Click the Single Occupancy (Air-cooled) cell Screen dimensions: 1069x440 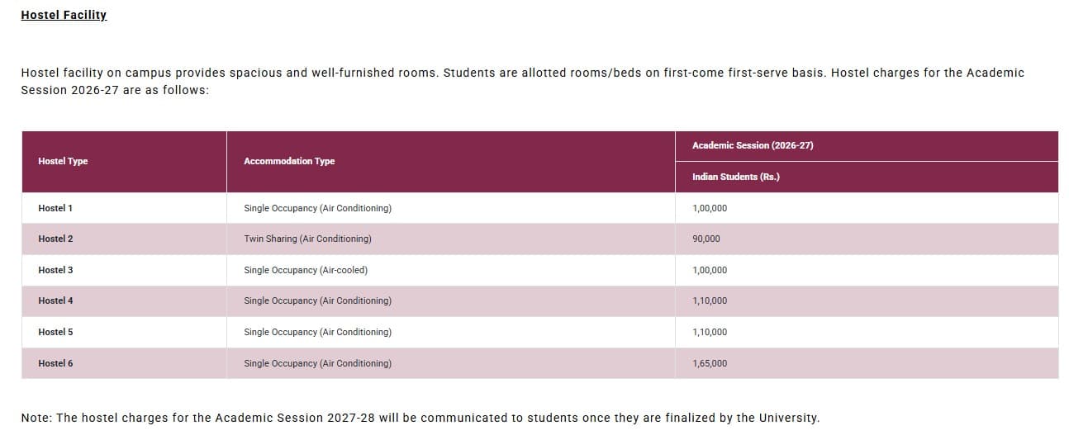point(306,270)
